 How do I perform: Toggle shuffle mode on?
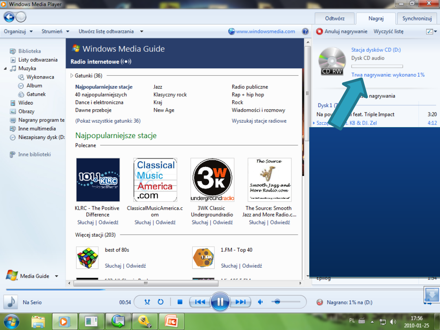point(147,302)
